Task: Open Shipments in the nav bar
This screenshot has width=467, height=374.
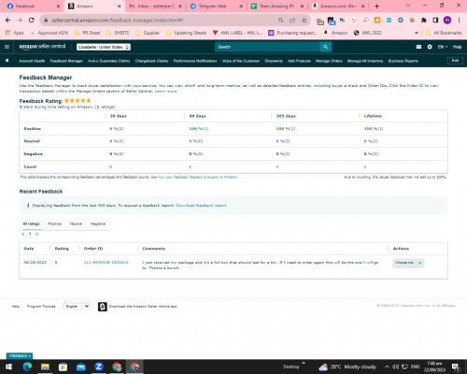Action: (274, 61)
